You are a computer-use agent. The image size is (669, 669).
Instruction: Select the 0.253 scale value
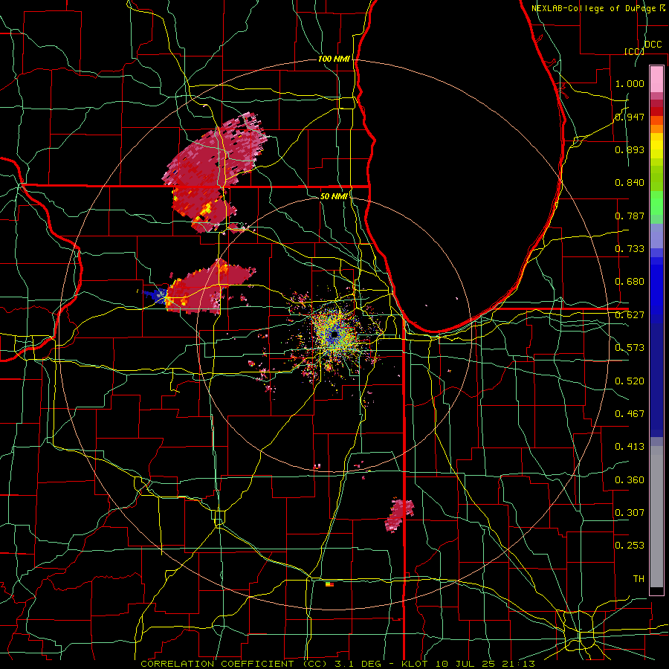pos(630,546)
